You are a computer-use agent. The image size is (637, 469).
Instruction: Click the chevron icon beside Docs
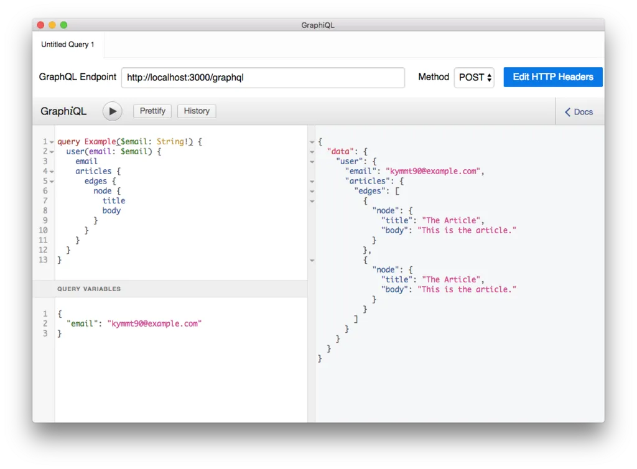[567, 112]
